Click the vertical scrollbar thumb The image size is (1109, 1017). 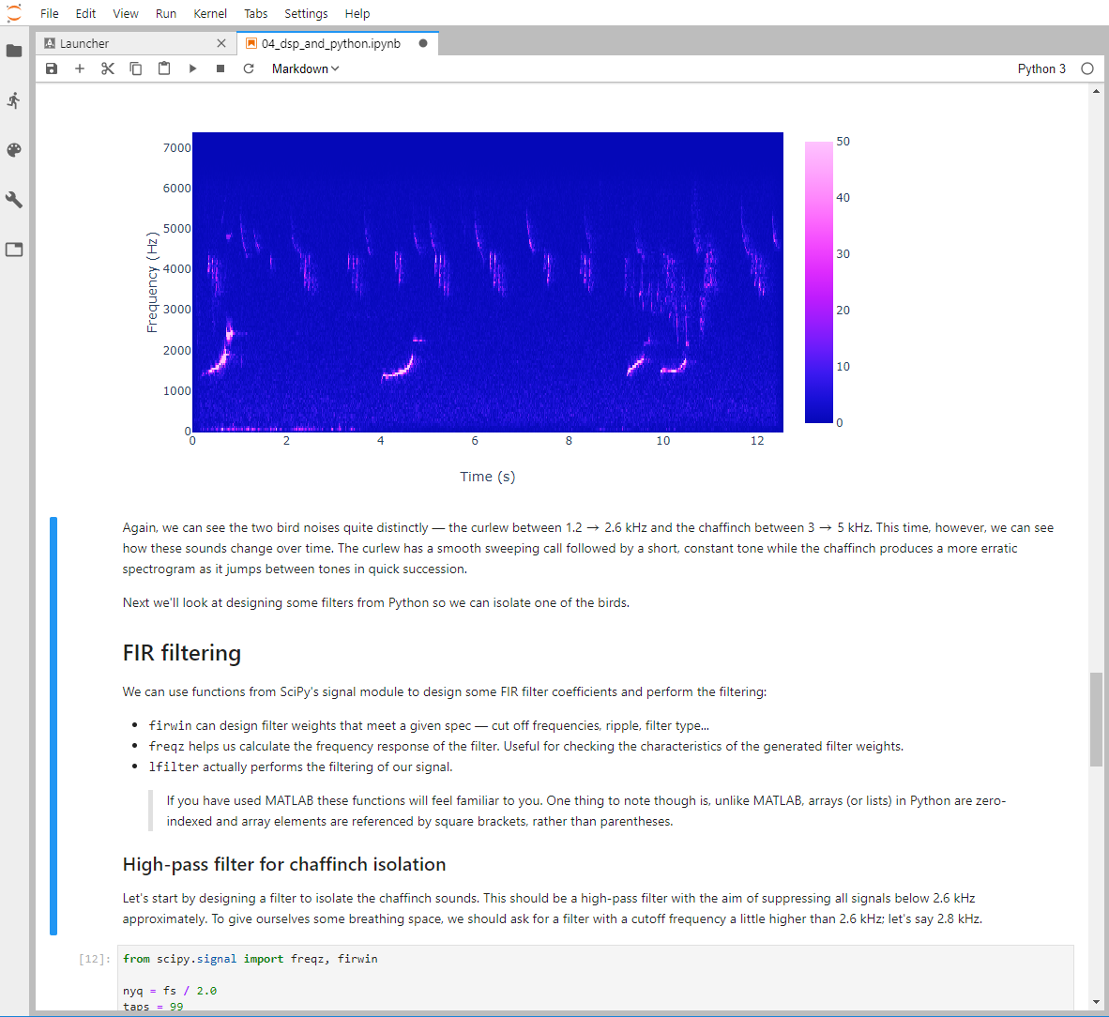coord(1096,719)
